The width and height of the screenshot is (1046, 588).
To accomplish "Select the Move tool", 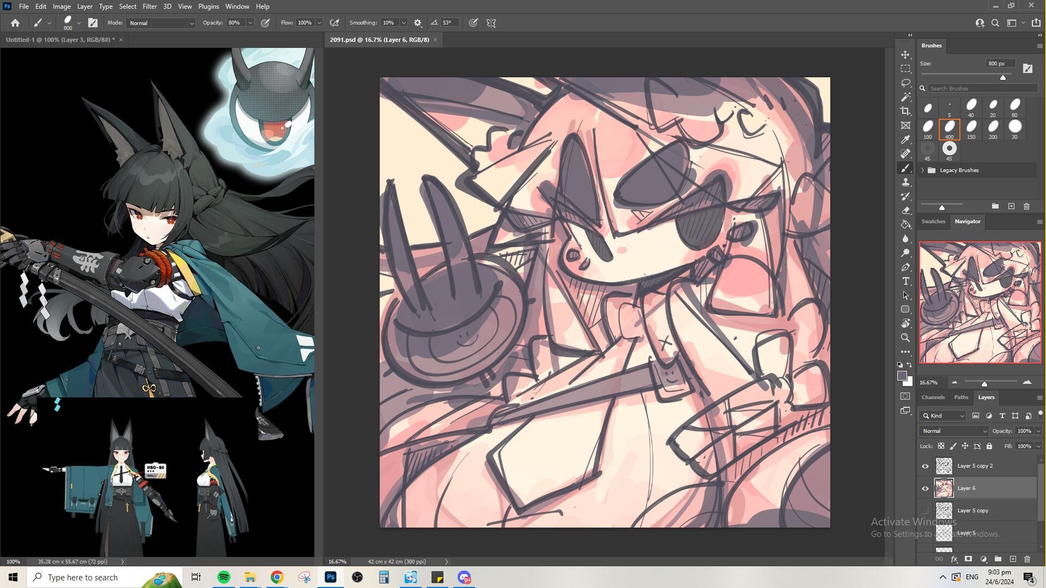I will pyautogui.click(x=905, y=55).
